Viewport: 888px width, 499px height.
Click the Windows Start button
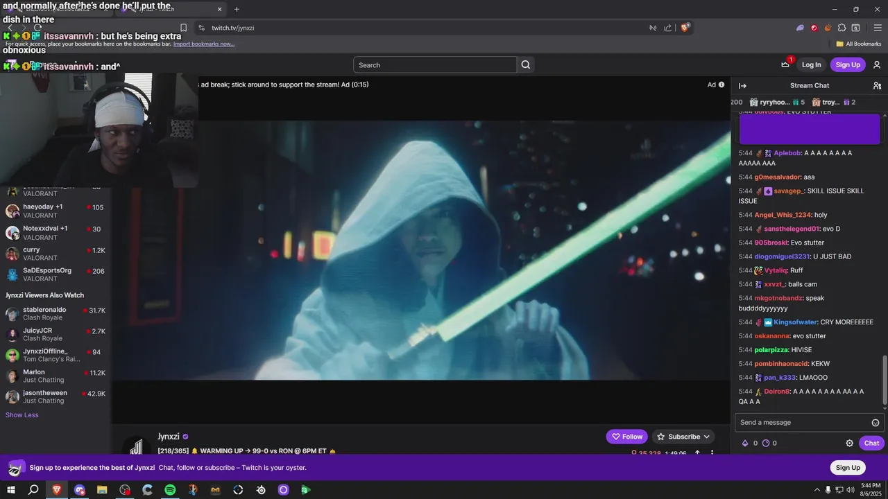[10, 489]
